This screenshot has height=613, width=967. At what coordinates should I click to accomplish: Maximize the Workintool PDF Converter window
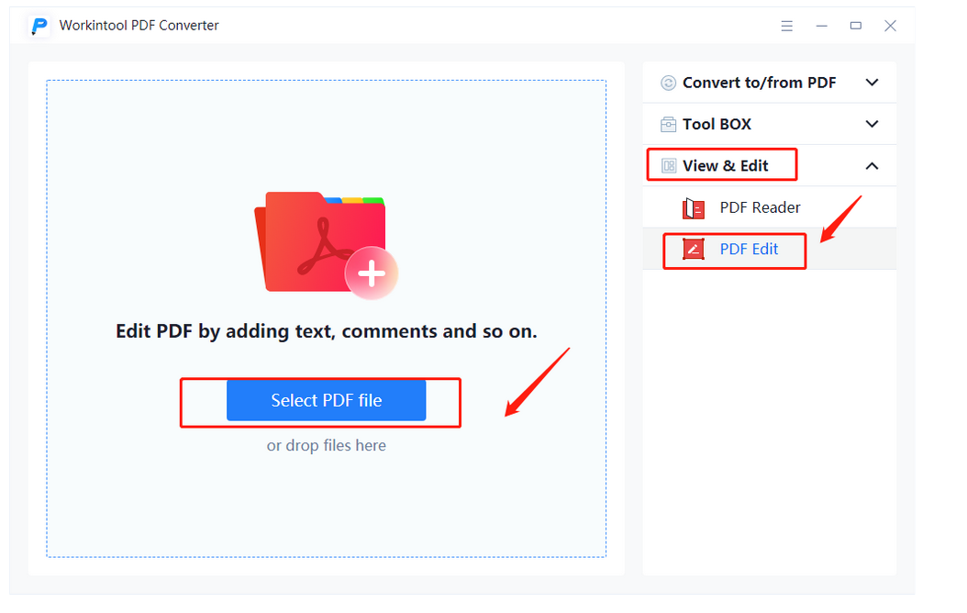point(855,26)
